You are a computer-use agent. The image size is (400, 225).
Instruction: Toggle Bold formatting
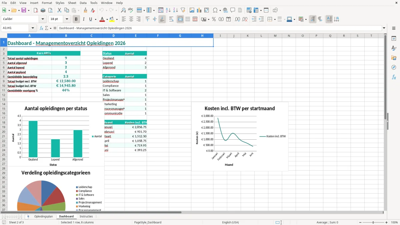click(76, 19)
